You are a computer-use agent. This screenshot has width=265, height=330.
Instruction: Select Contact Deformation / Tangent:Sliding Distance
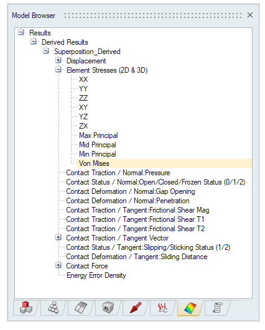coord(137,257)
